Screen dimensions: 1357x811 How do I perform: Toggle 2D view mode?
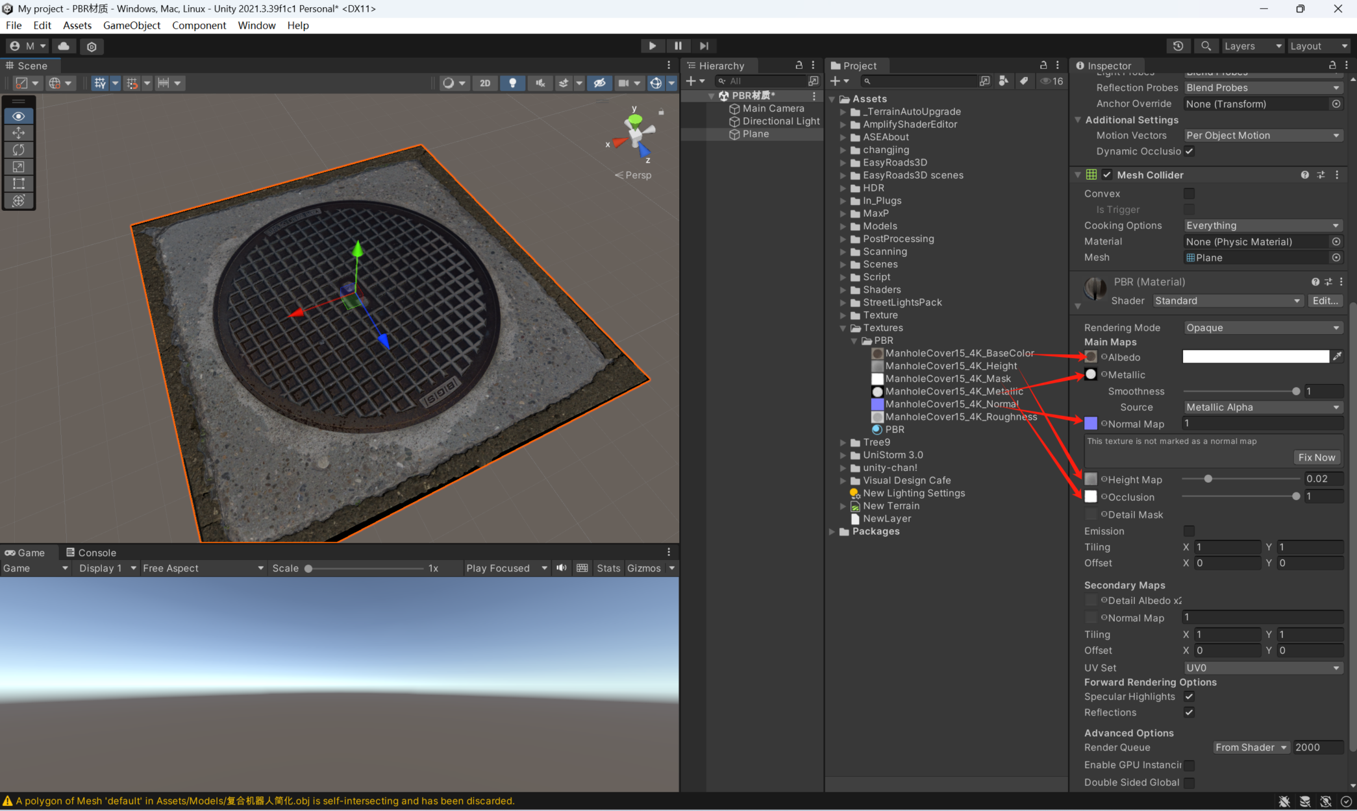[x=485, y=83]
